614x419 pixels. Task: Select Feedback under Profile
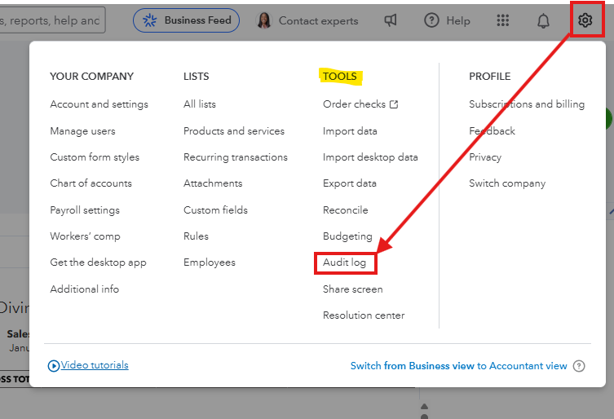point(493,130)
